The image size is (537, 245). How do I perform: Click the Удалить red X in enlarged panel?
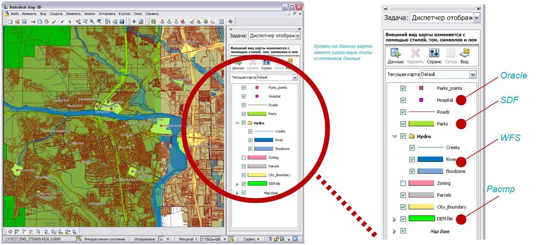pos(415,53)
